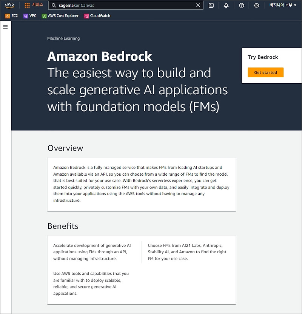Click the sagemaker Canvas search field
302x314 pixels.
[113, 5]
